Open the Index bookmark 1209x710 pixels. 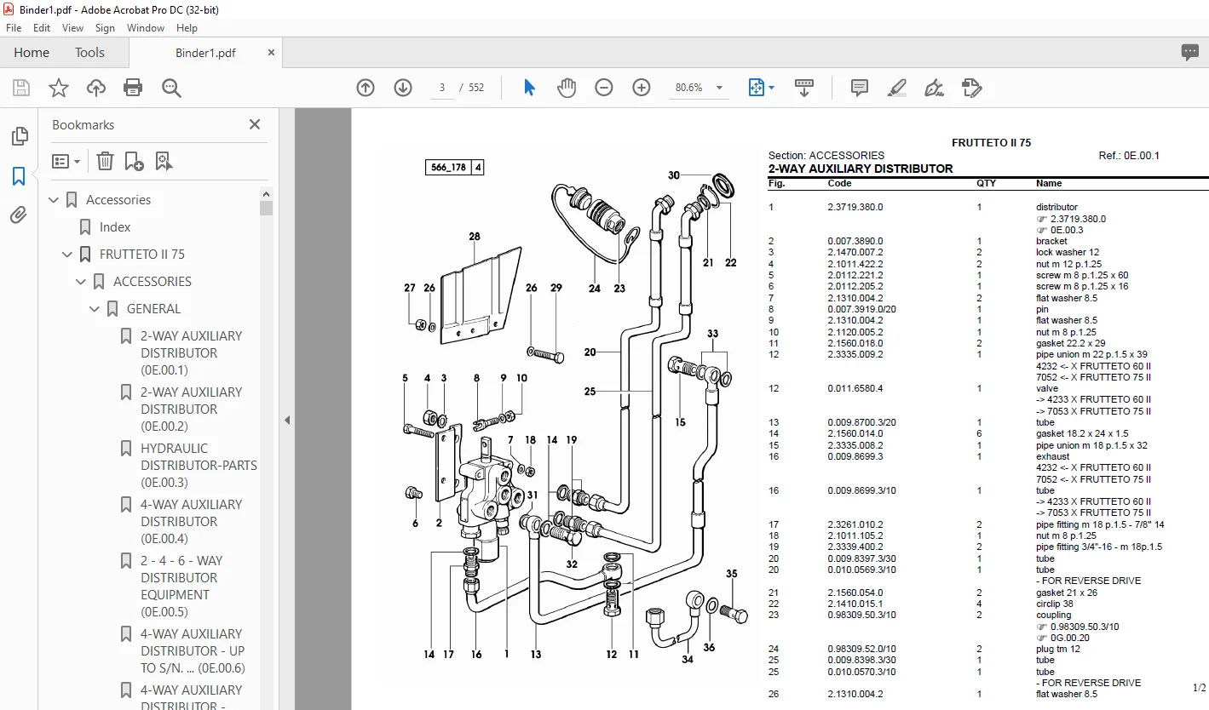[x=115, y=227]
